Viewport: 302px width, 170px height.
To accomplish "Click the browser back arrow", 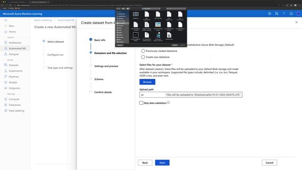I will click(x=2, y=5).
